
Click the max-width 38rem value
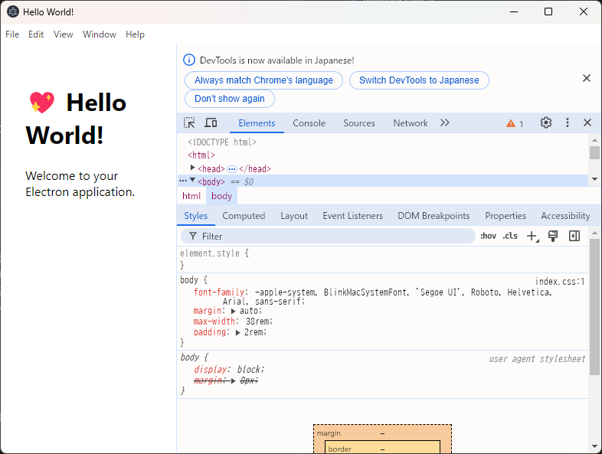tap(259, 322)
